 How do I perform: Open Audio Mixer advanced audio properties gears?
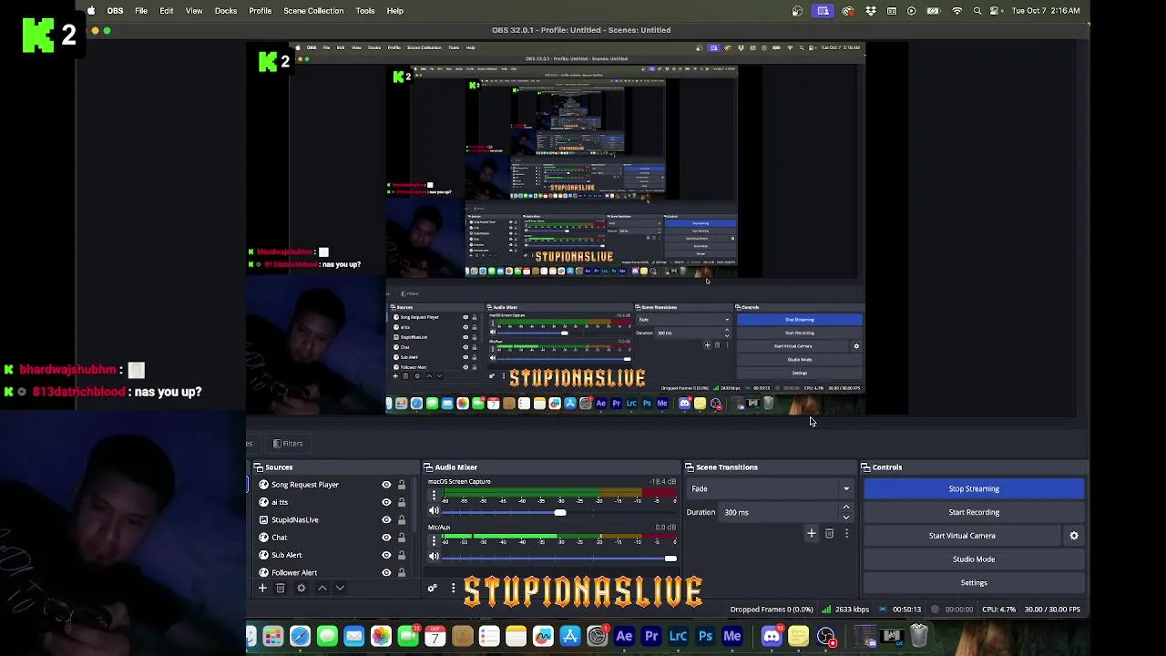click(433, 589)
